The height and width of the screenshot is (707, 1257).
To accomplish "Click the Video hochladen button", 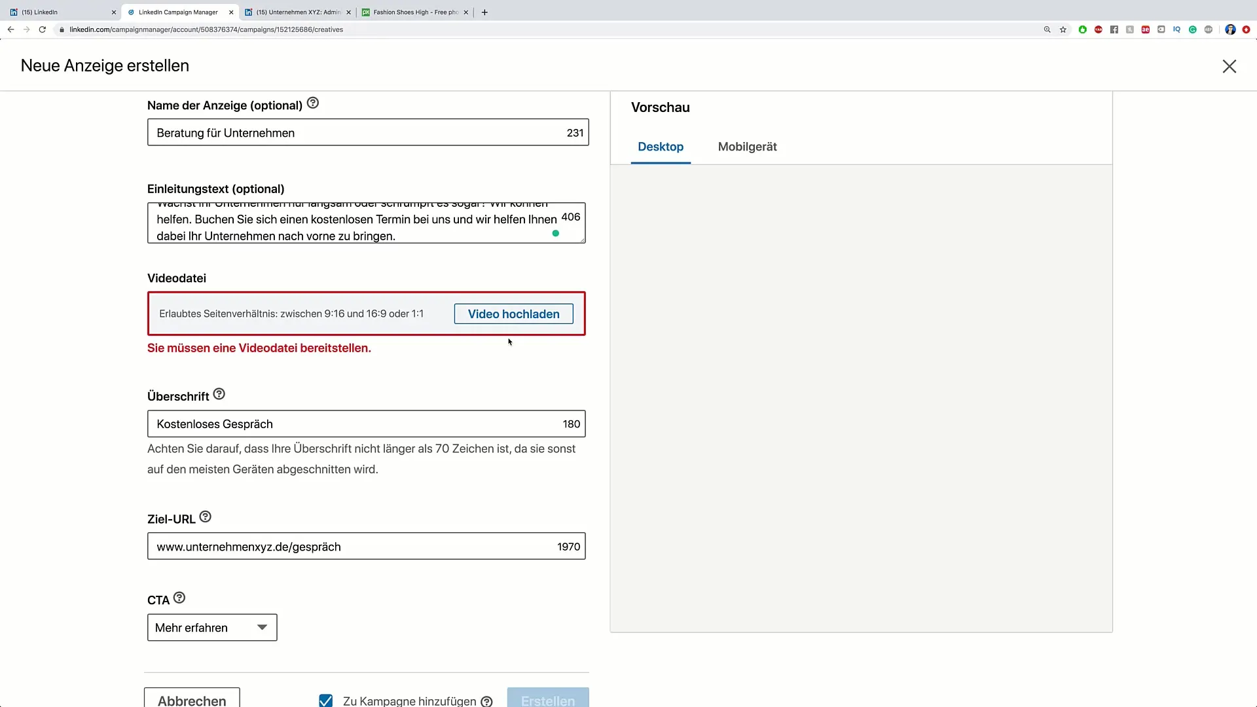I will pos(513,314).
